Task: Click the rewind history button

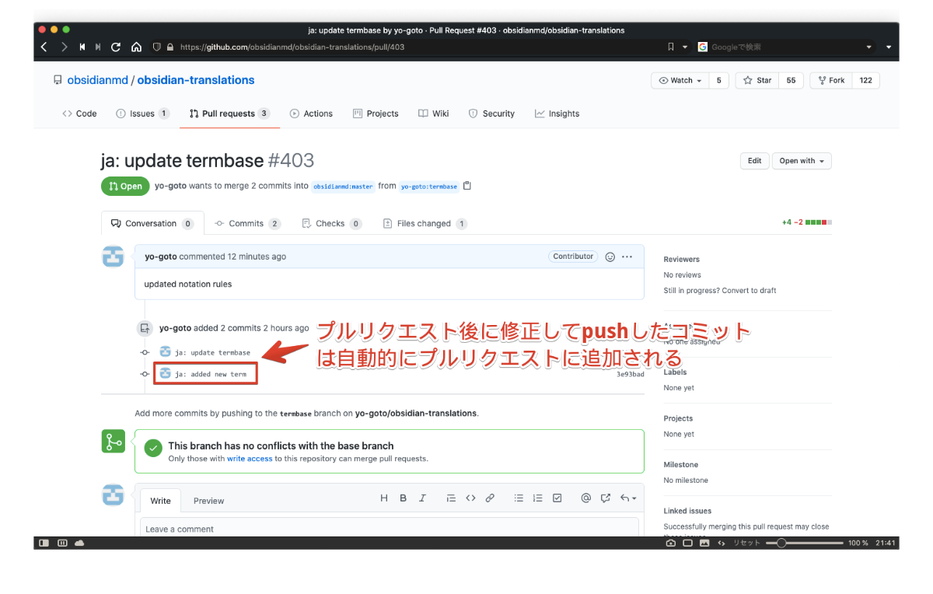Action: pyautogui.click(x=82, y=47)
